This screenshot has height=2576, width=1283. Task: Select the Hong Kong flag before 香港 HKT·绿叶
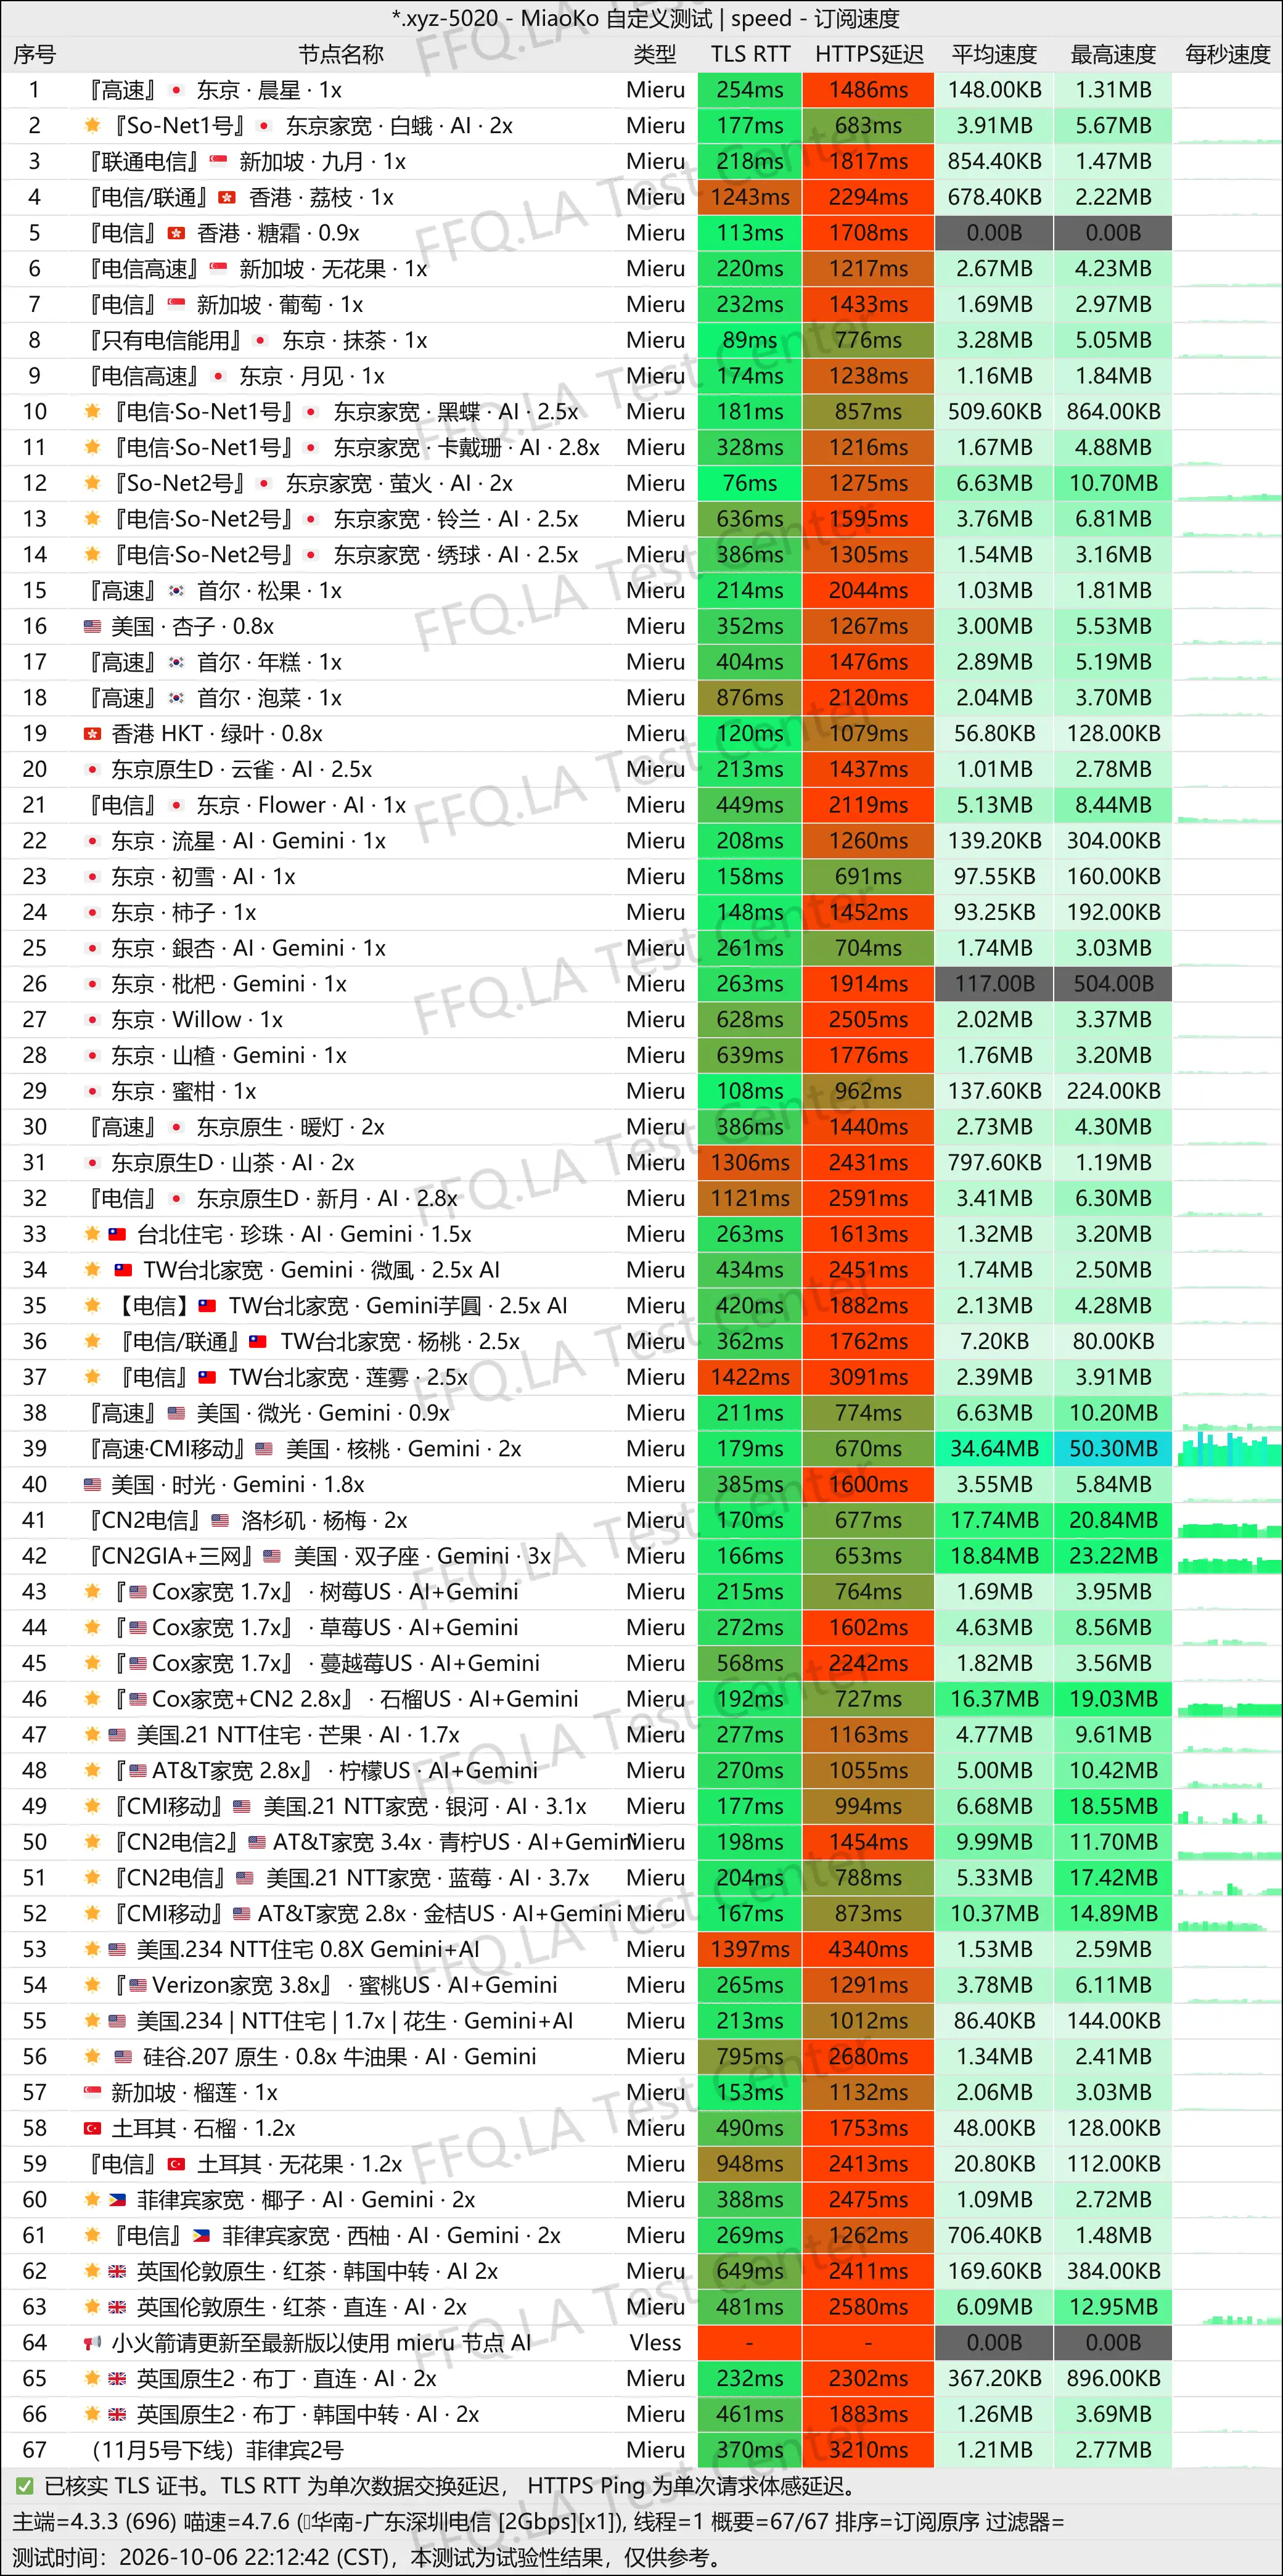pyautogui.click(x=92, y=734)
